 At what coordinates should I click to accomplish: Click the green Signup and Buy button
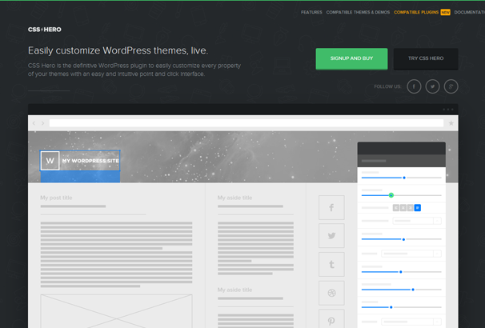[x=351, y=58]
